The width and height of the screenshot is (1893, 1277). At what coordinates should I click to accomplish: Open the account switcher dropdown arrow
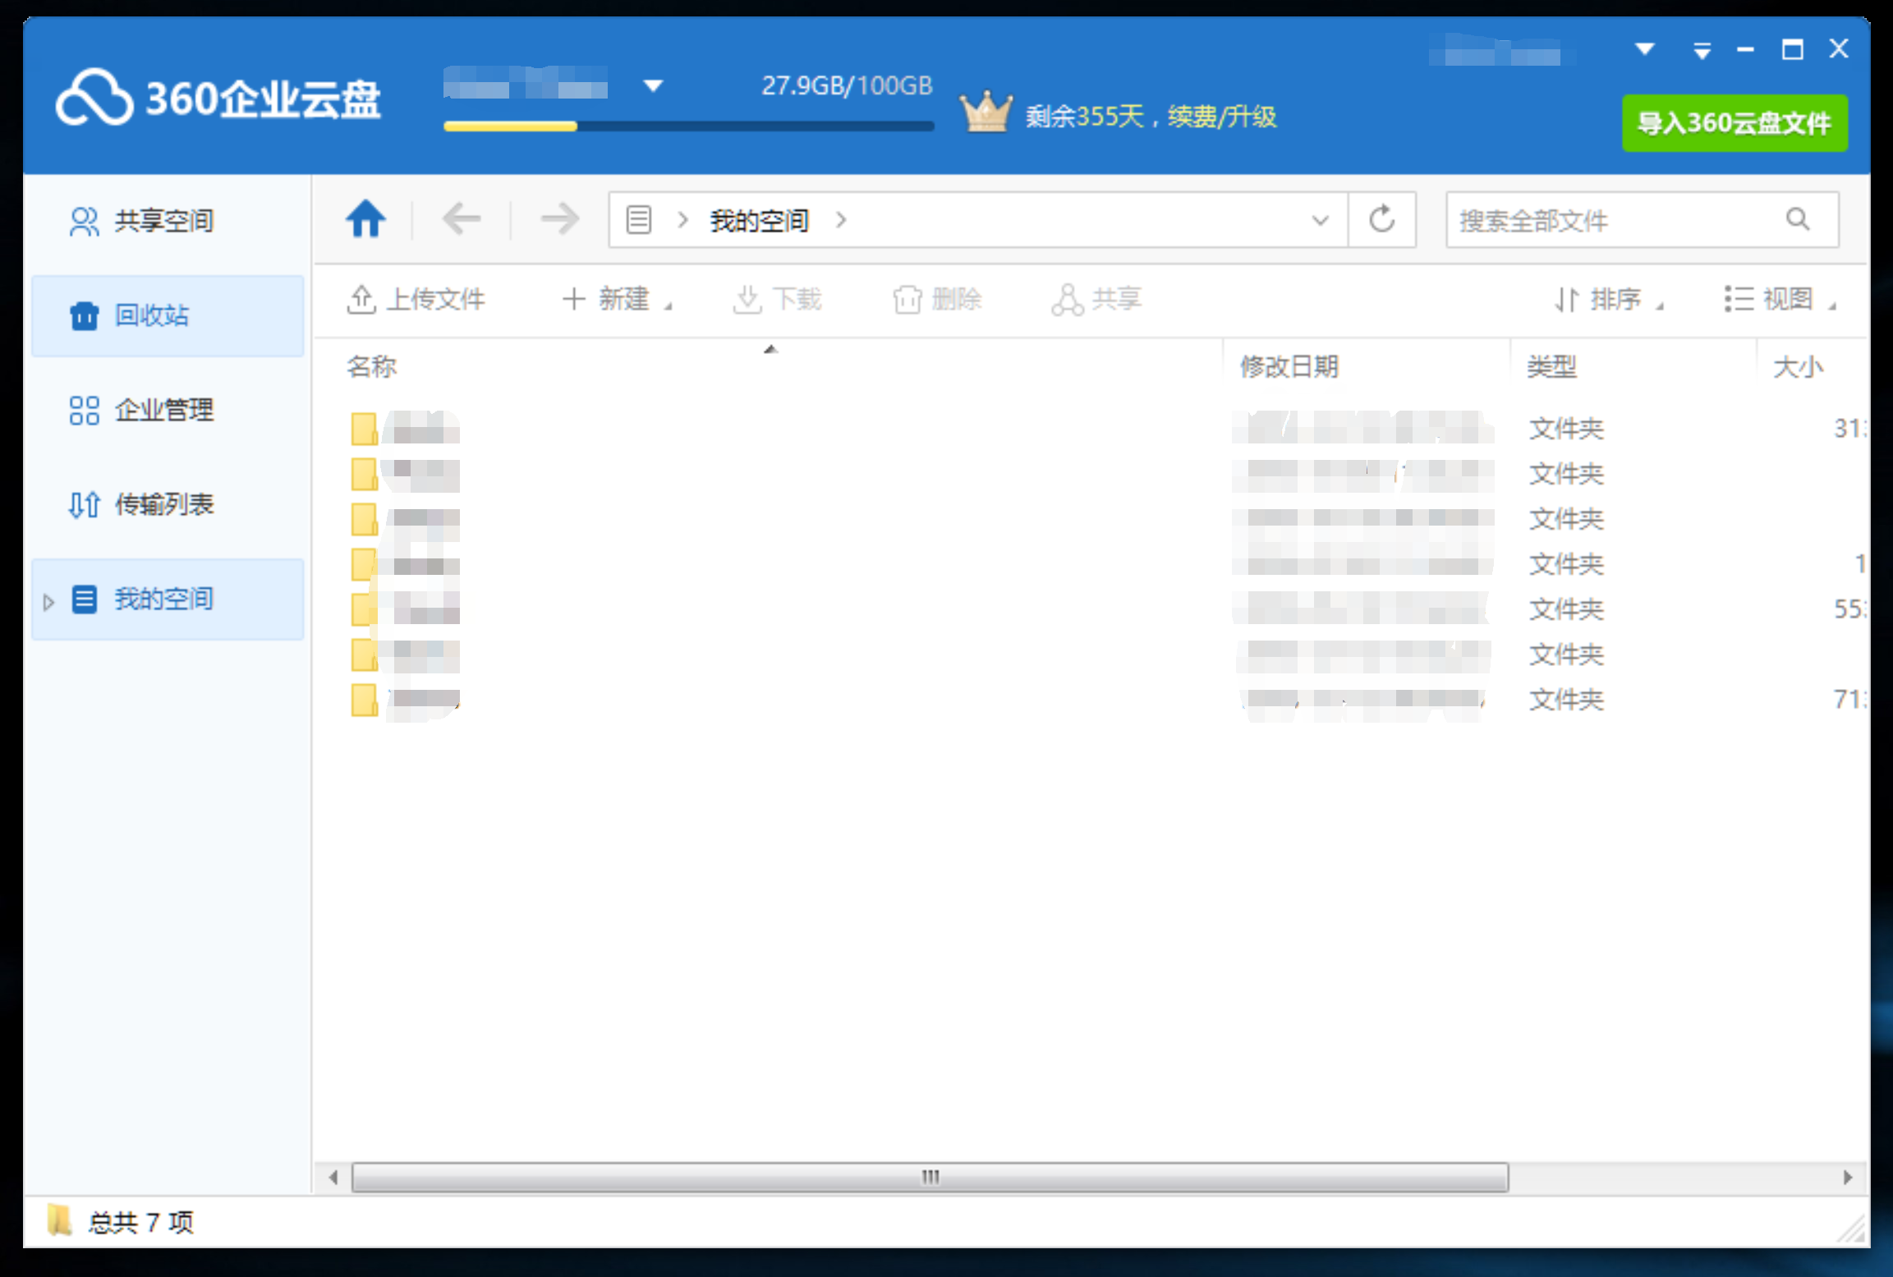(x=653, y=85)
